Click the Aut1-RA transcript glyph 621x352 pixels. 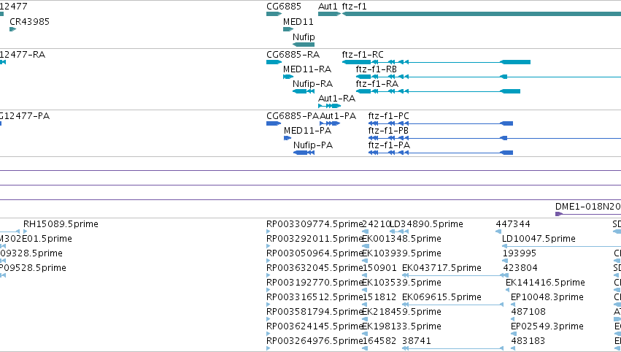click(329, 106)
